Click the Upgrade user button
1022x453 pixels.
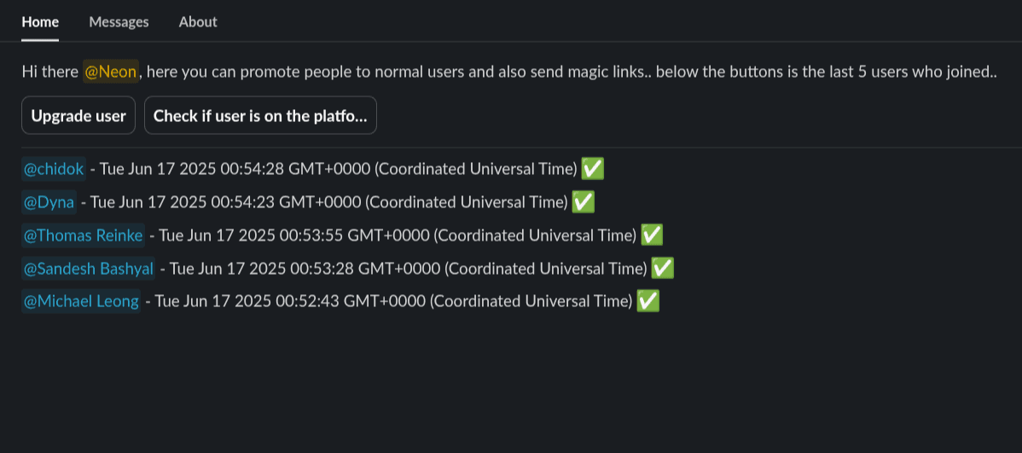point(78,116)
